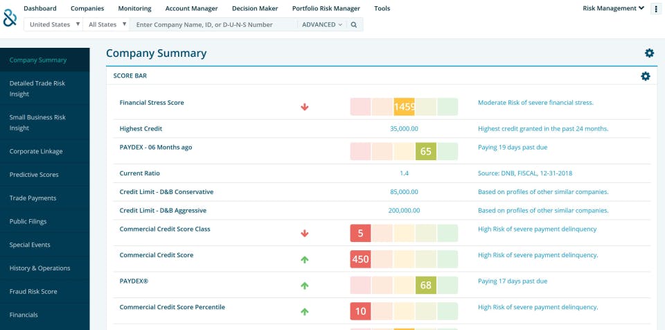Expand the United States country dropdown

coord(54,24)
